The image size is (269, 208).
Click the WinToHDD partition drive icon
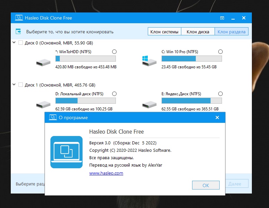pyautogui.click(x=43, y=62)
